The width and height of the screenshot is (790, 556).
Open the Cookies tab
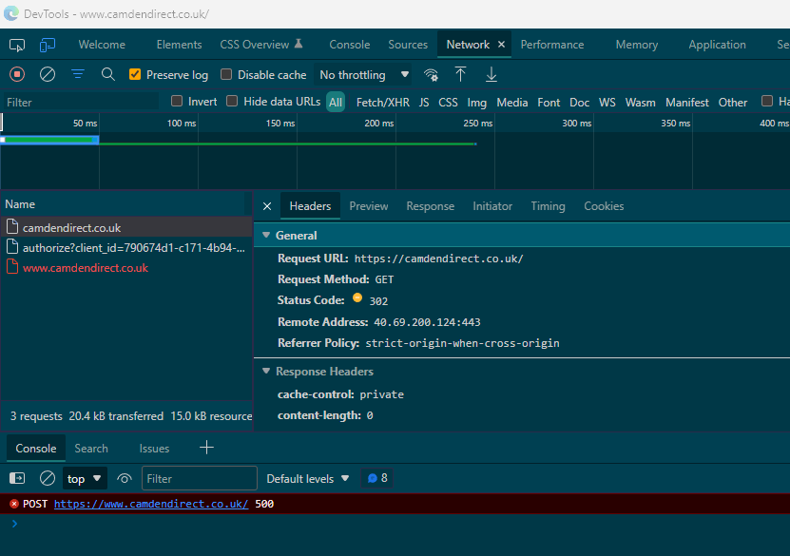604,206
